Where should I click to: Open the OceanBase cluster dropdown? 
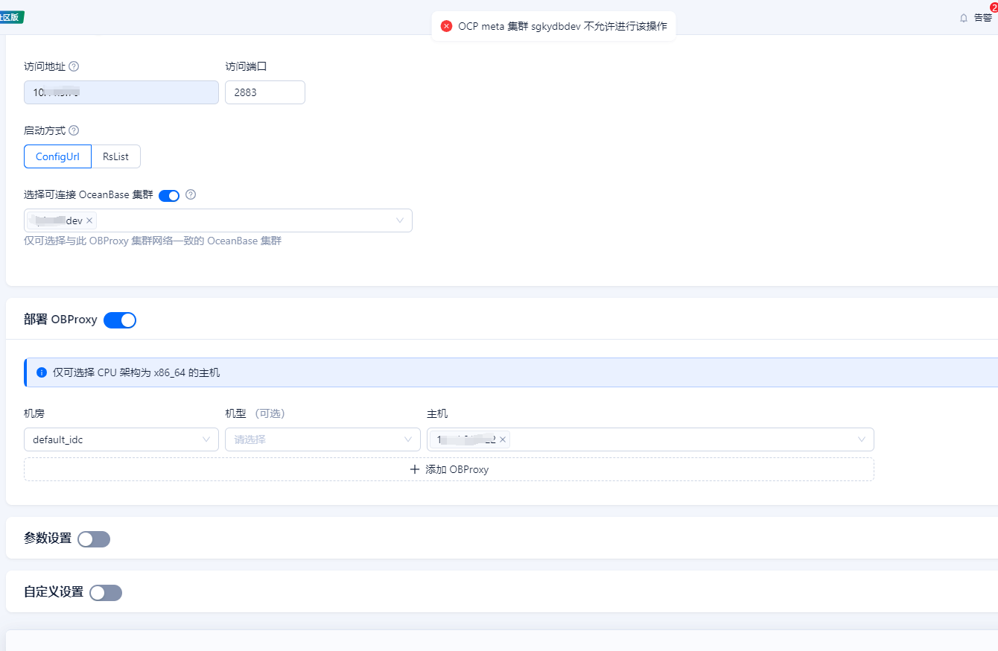[218, 220]
